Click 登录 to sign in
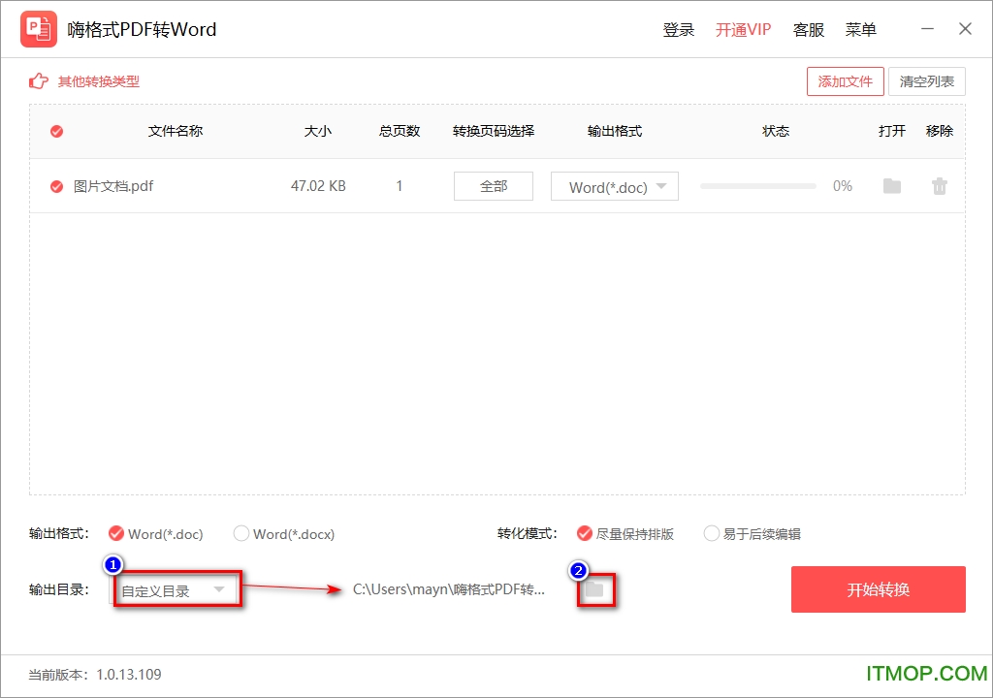 tap(679, 29)
